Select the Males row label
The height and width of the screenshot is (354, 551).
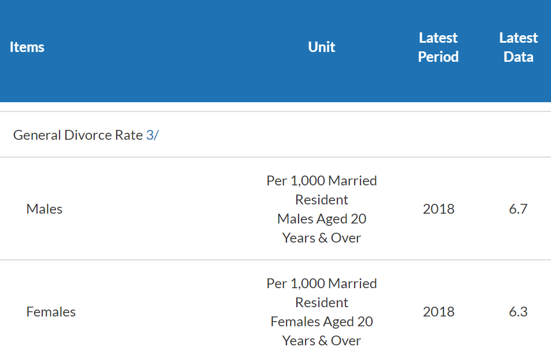pos(44,209)
